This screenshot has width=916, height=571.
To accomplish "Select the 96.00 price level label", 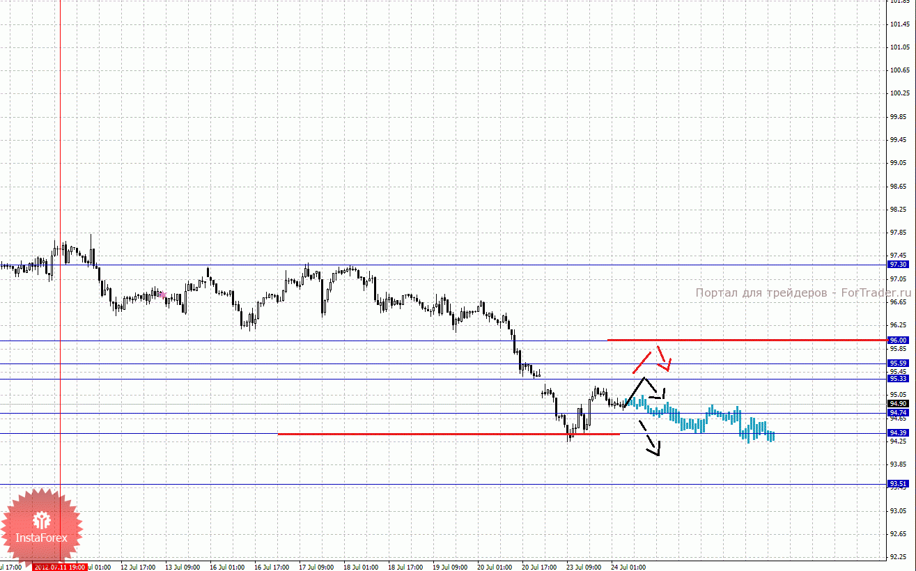I will (898, 341).
